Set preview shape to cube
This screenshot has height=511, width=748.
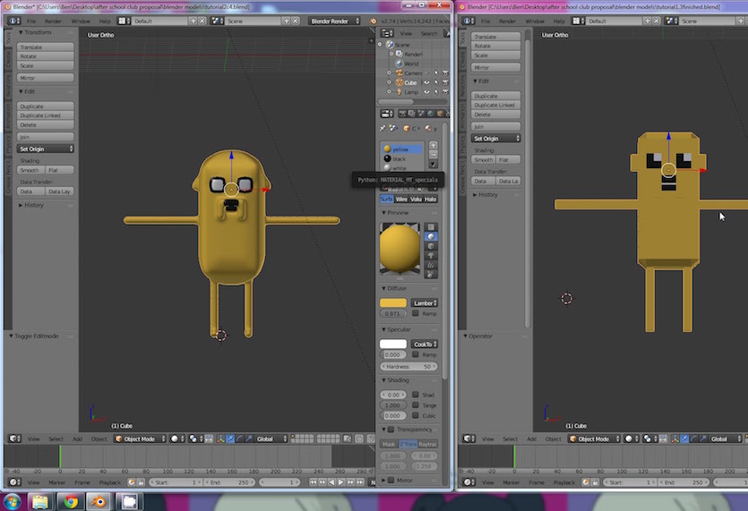[x=431, y=246]
